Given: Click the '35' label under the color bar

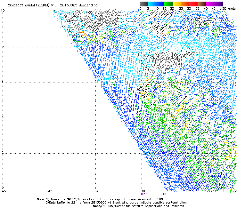Looking at the screenshot, I should point(197,9).
